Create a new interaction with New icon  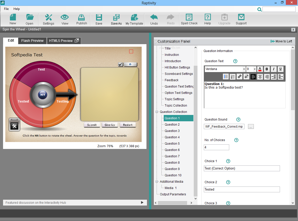pyautogui.click(x=13, y=19)
